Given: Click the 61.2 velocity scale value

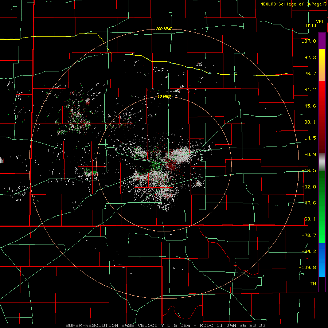Looking at the screenshot, I should pyautogui.click(x=310, y=90).
